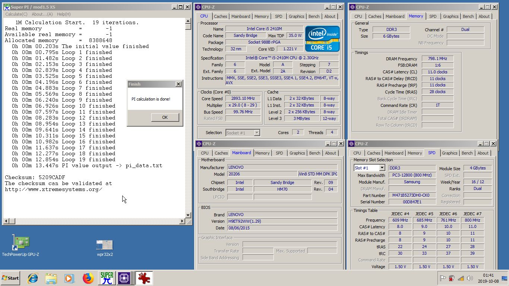Click the red gecko taskbar application icon
Viewport: 509px width, 286px height.
point(144,278)
